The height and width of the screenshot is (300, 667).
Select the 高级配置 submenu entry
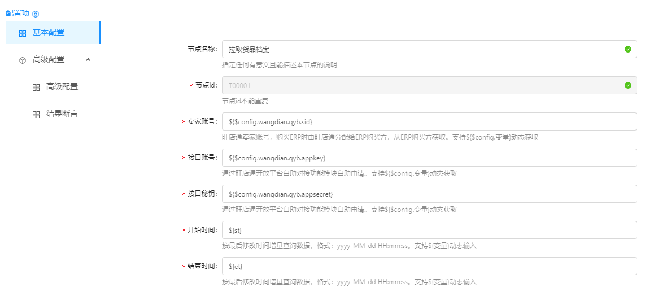click(x=62, y=86)
